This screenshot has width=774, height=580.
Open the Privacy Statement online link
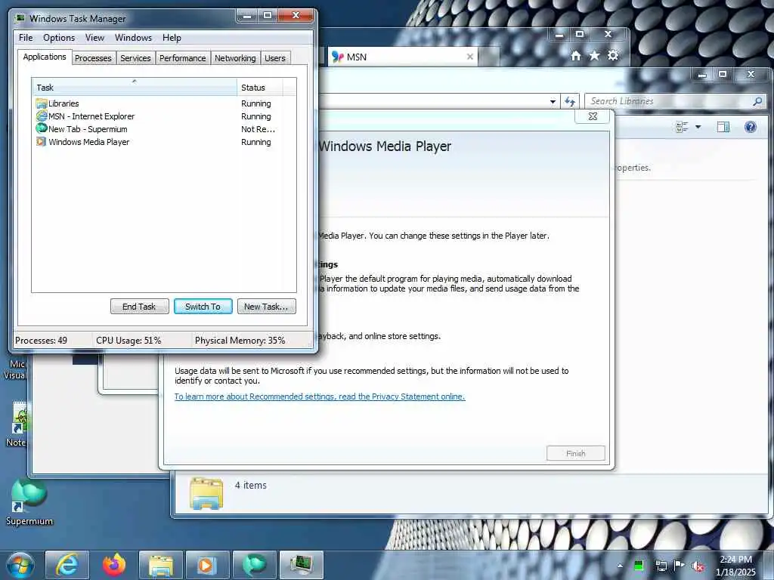pyautogui.click(x=320, y=396)
